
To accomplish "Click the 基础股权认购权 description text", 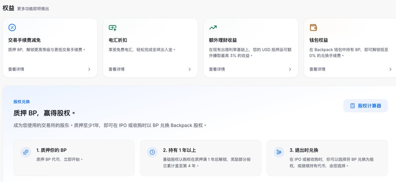I will [207, 163].
